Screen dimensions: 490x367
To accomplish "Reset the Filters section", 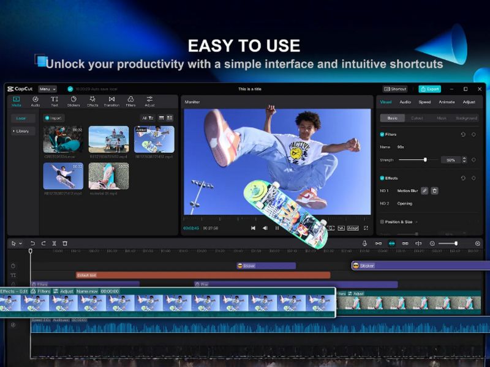I will pyautogui.click(x=463, y=135).
